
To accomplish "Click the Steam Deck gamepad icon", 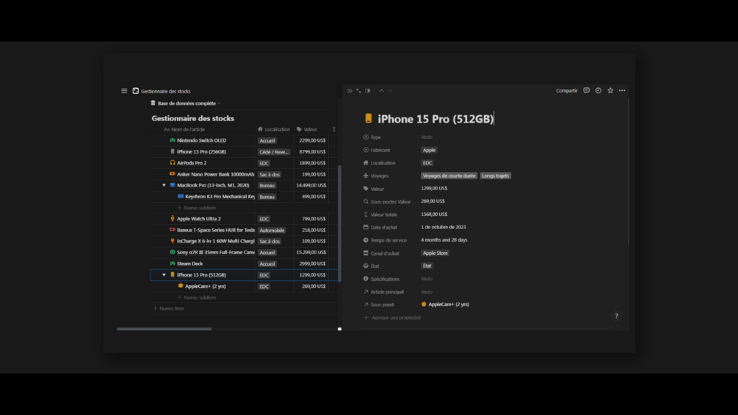I will click(x=173, y=264).
